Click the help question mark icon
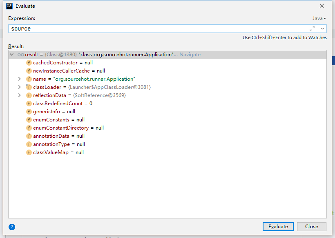Screen dimensions: 335x238 12,227
